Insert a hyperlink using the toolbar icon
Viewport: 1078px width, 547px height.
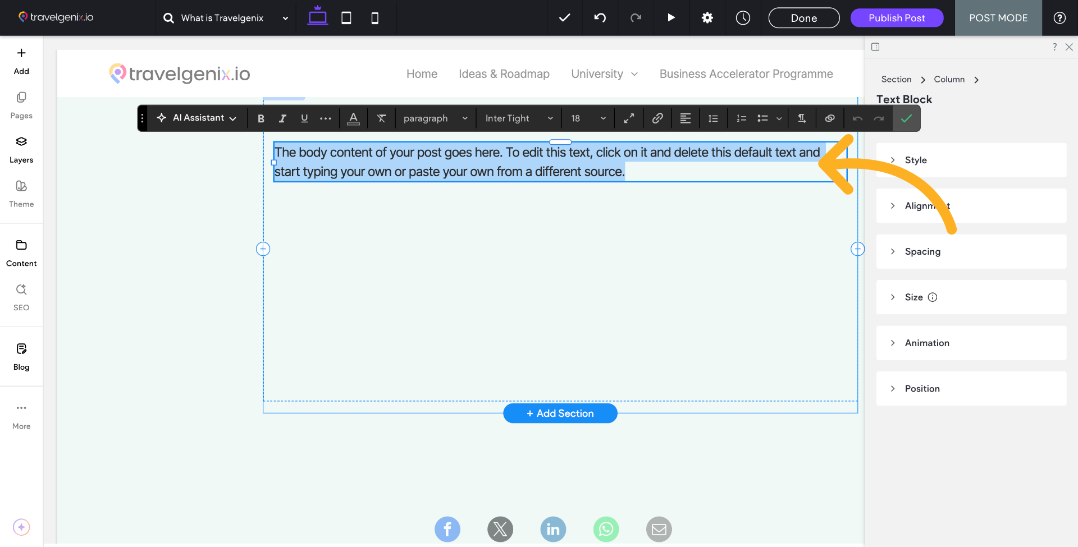coord(657,118)
